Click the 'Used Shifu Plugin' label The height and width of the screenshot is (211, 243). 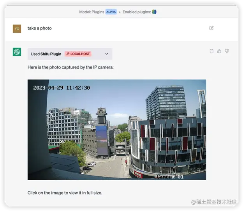pyautogui.click(x=46, y=54)
